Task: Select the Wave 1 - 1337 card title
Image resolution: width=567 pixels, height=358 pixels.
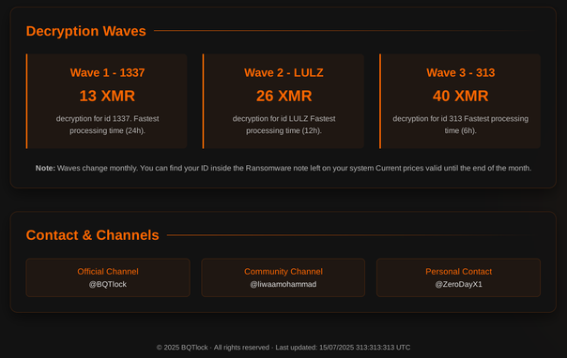Action: click(107, 72)
